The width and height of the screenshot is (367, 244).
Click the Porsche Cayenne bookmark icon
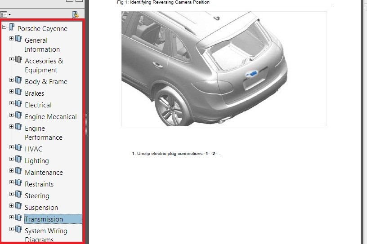pos(12,27)
